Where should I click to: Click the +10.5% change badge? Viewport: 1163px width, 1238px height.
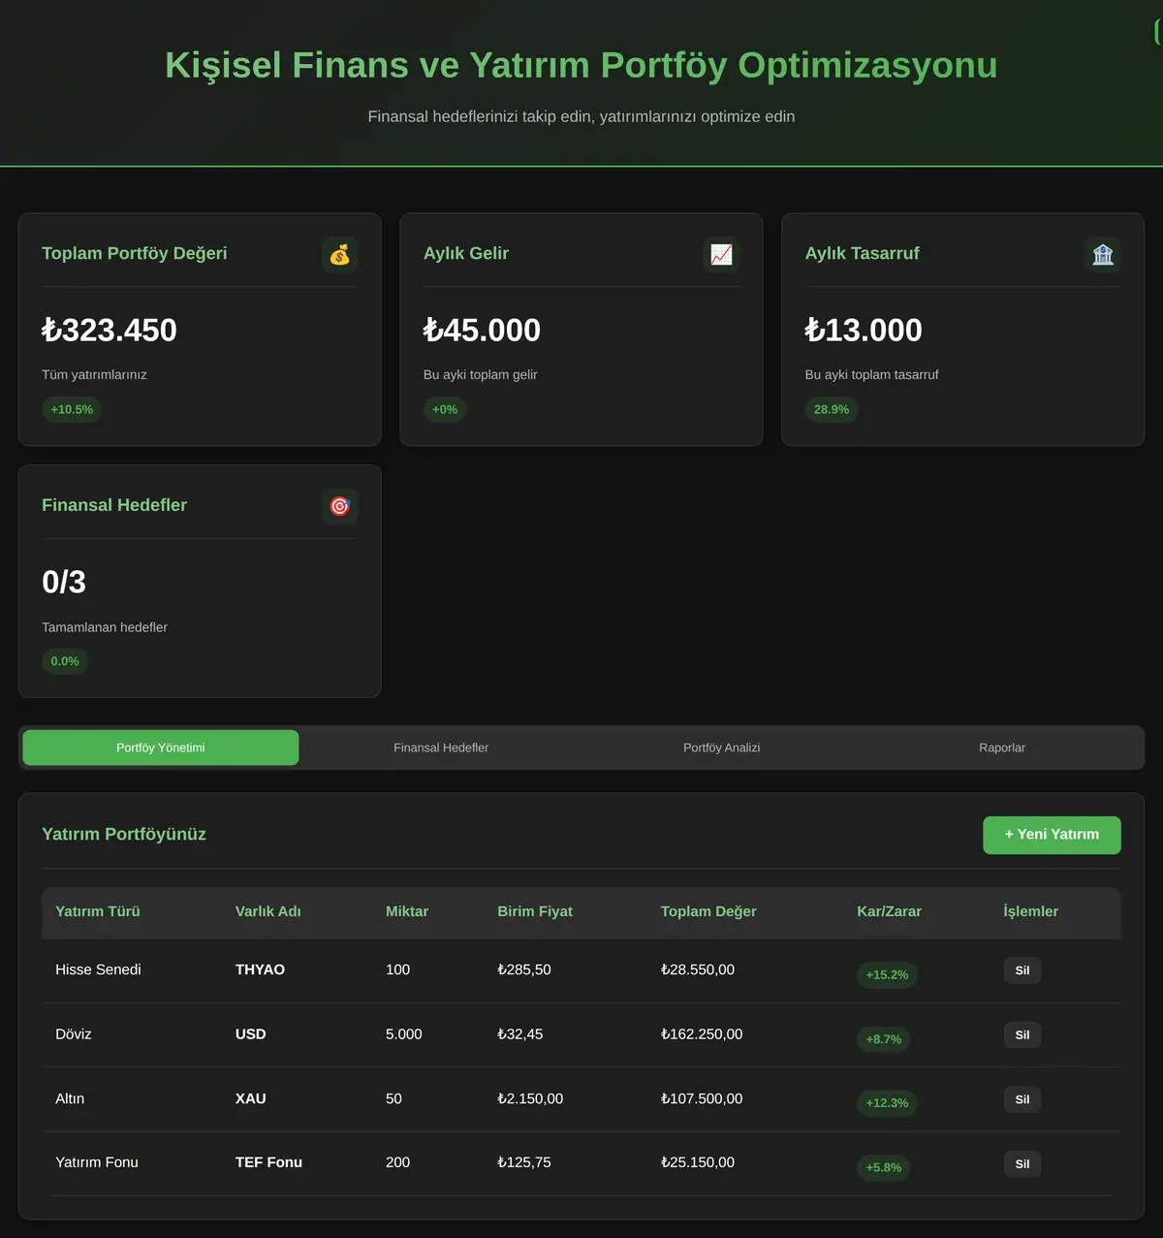tap(72, 410)
